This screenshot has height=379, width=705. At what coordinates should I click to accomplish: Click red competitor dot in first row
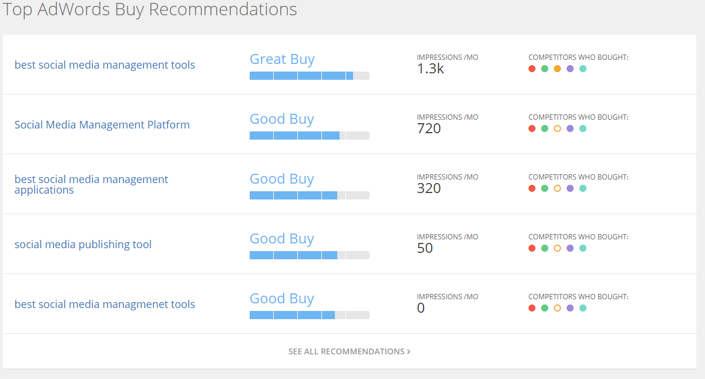532,69
